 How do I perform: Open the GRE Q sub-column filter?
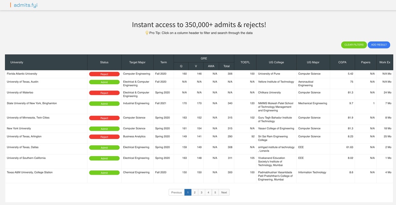[181, 66]
